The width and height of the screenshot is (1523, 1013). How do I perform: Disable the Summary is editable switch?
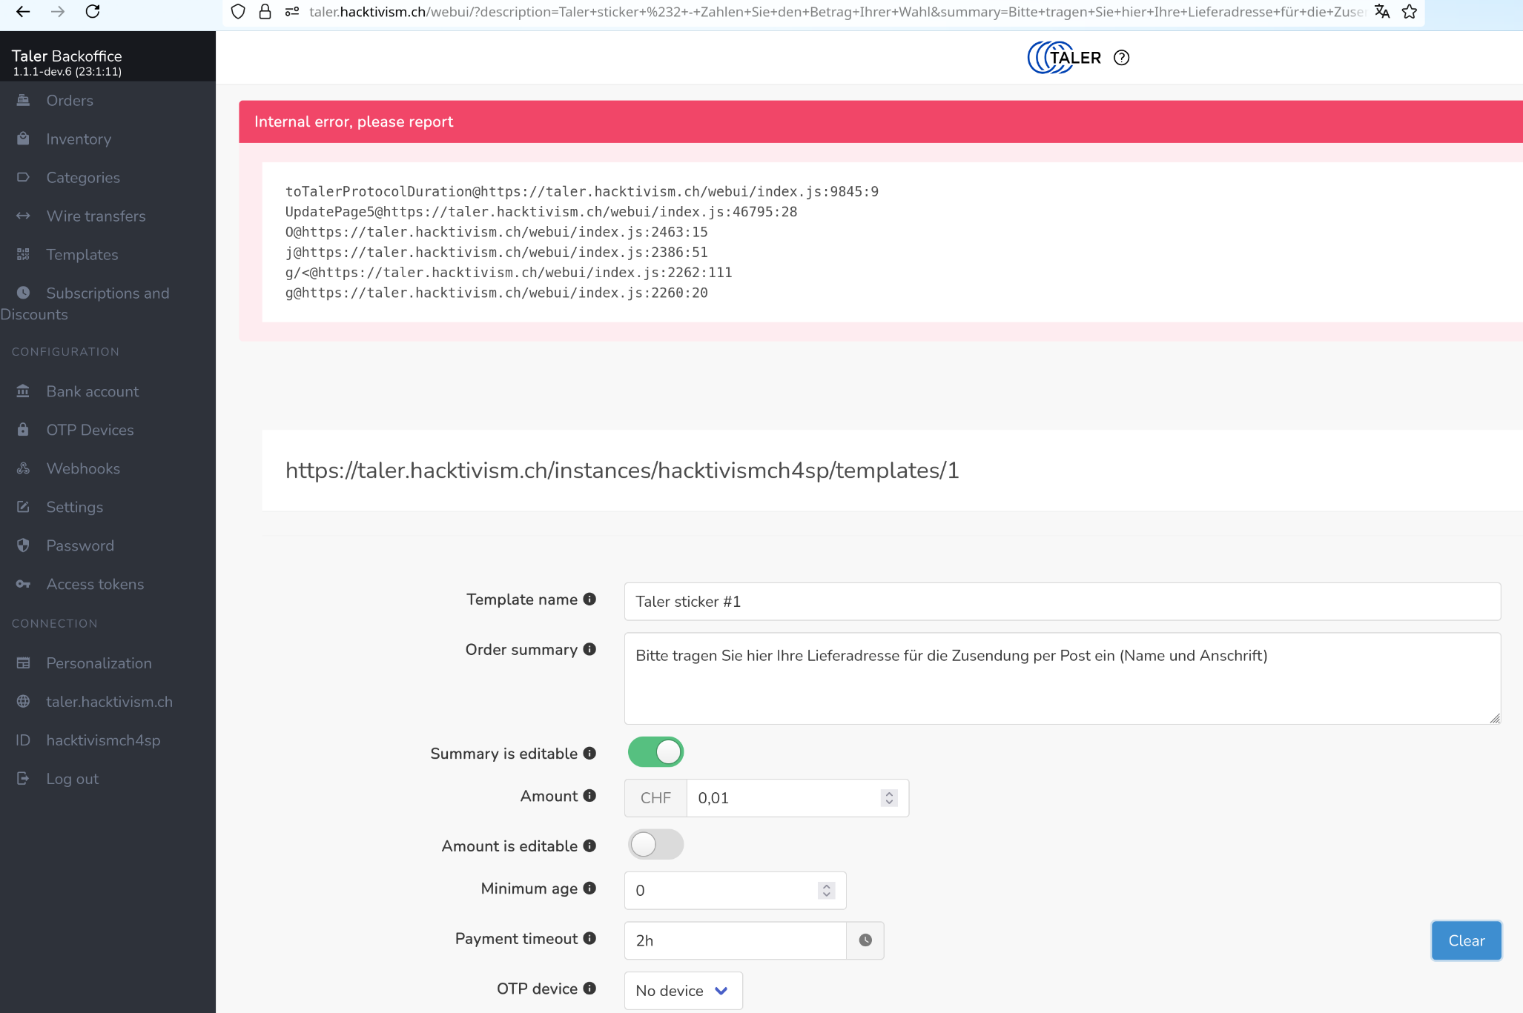(655, 752)
